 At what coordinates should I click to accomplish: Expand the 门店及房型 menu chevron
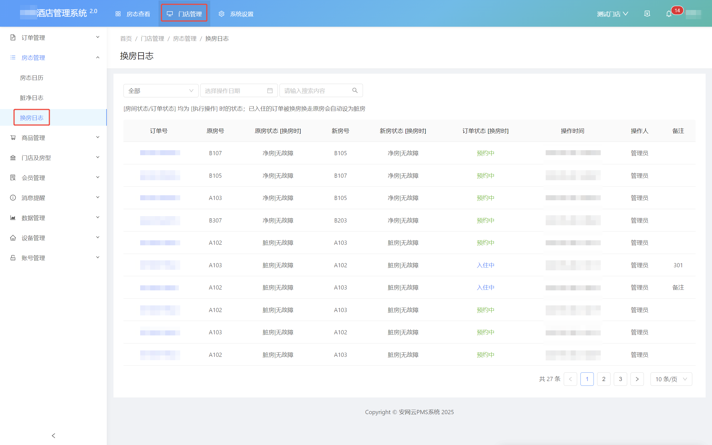pos(98,157)
